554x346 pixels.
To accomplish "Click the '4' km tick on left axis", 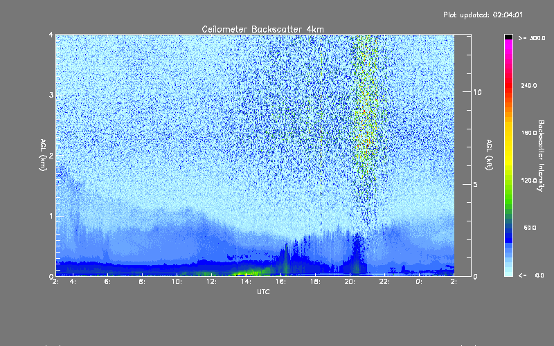I will (51, 35).
